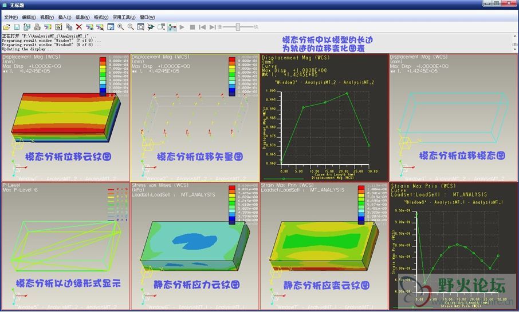Select the Window8 Strain Max Prin curve graph
This screenshot has width=519, height=312.
point(454,246)
